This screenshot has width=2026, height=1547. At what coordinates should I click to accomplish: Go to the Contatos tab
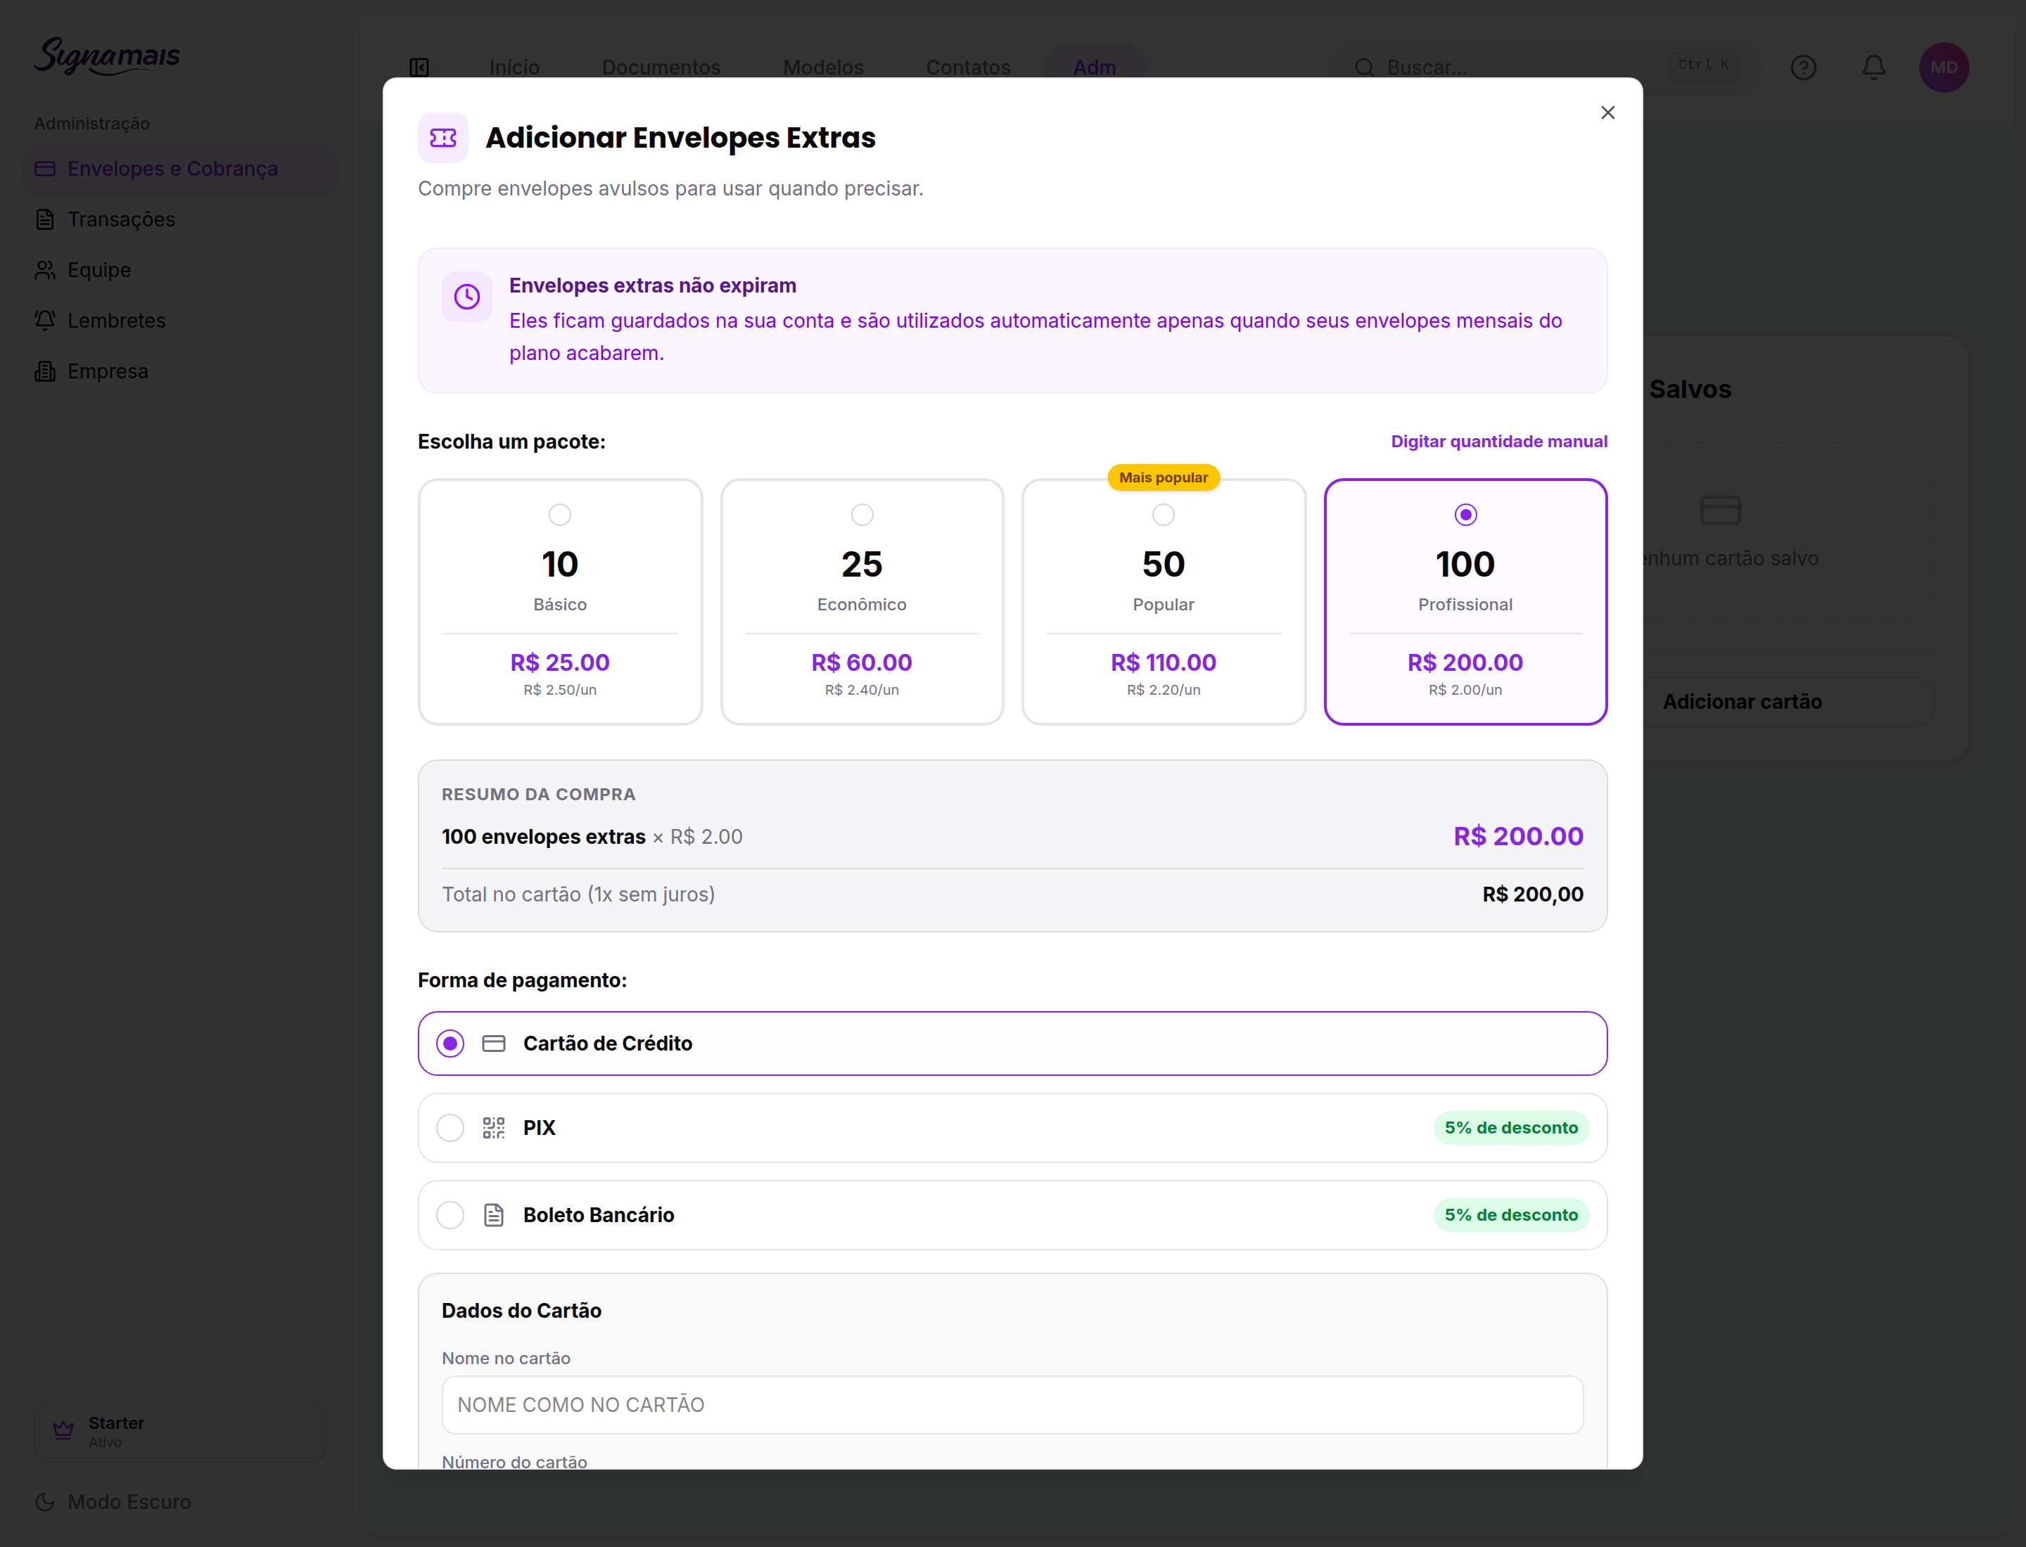(x=968, y=68)
